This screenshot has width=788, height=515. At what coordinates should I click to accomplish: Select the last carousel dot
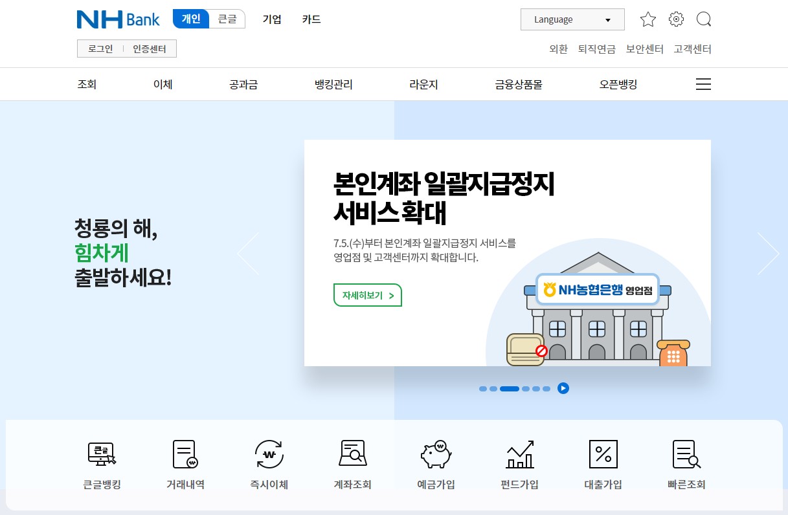546,389
